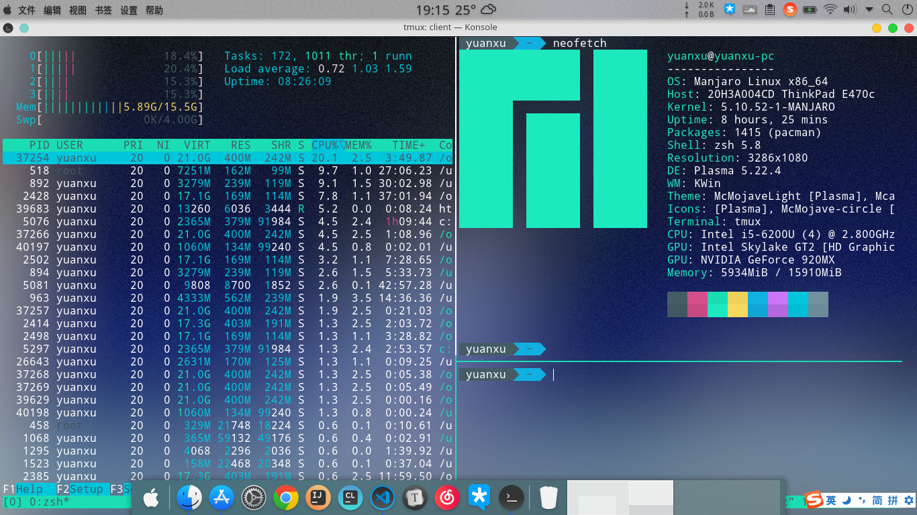Click the Kernel 5.10.52-1-MANJARO line
This screenshot has width=917, height=515.
pyautogui.click(x=751, y=107)
